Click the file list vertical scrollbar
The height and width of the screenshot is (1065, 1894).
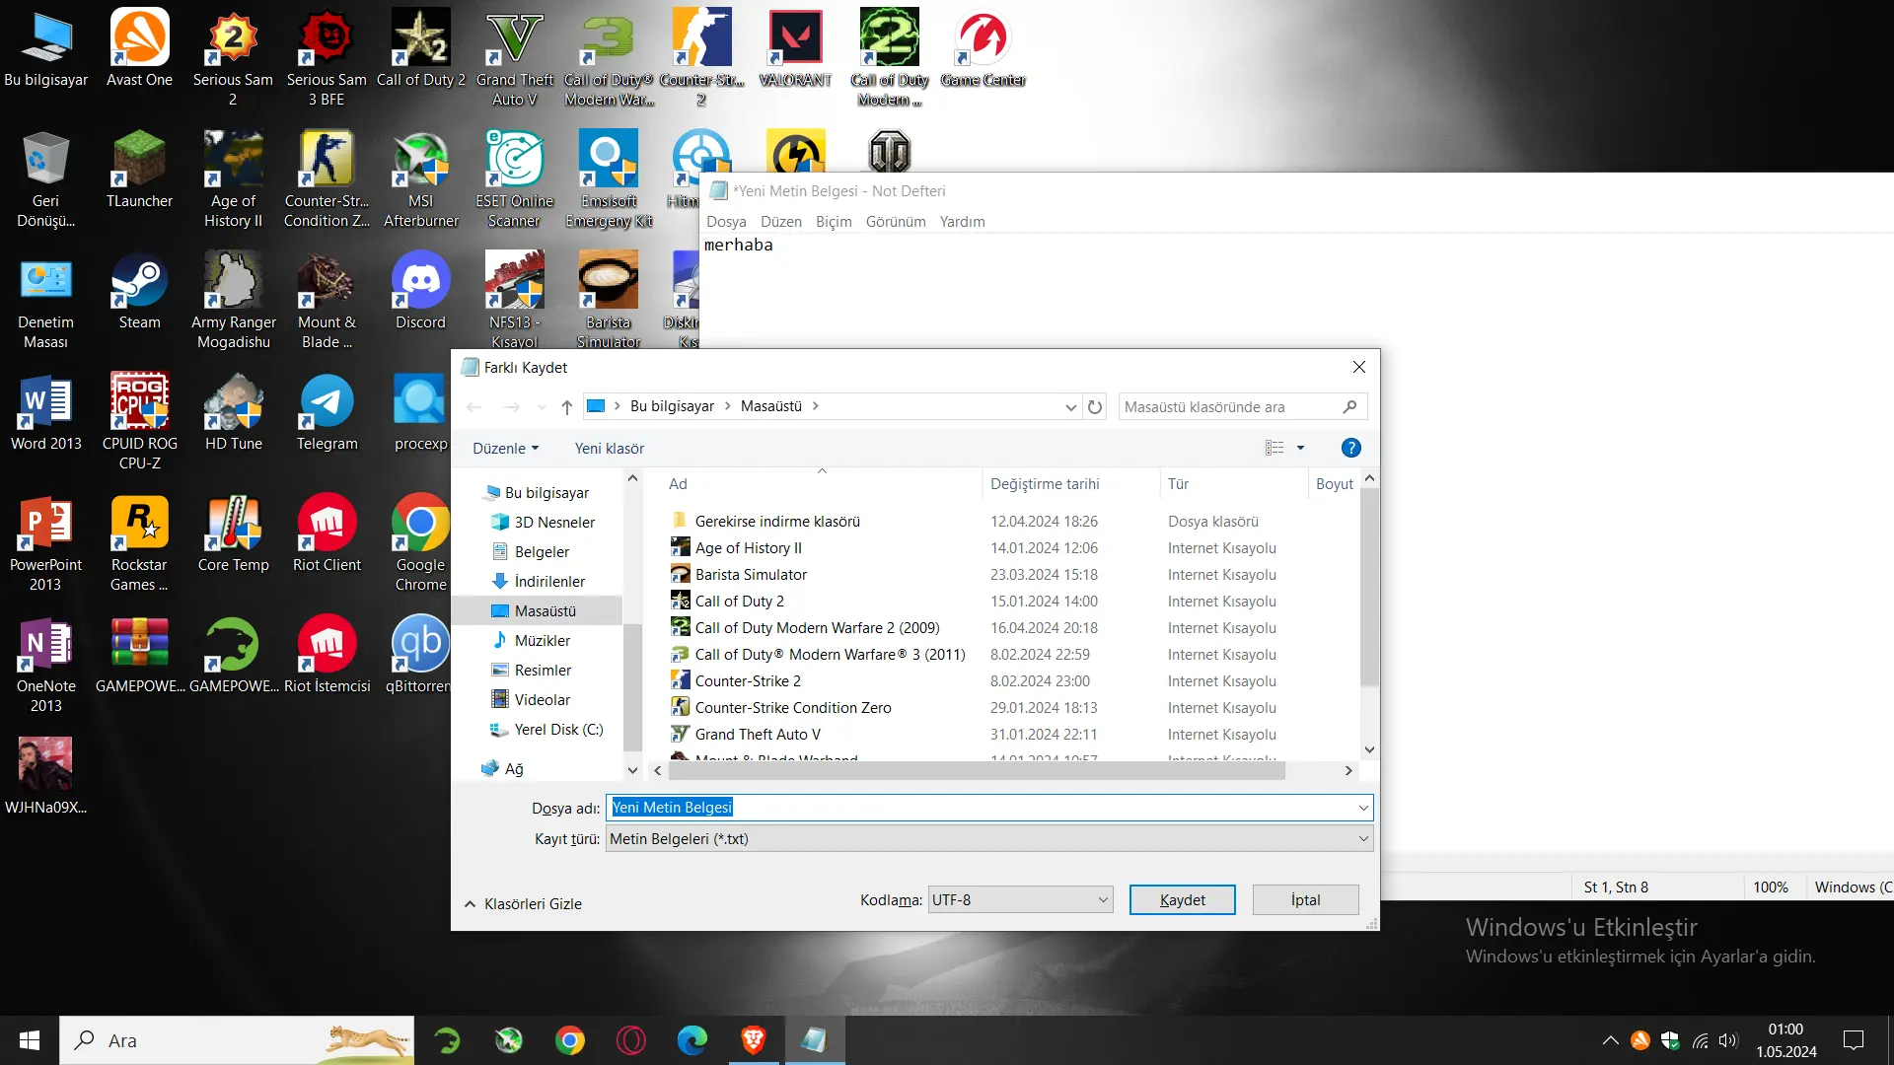pos(1369,586)
